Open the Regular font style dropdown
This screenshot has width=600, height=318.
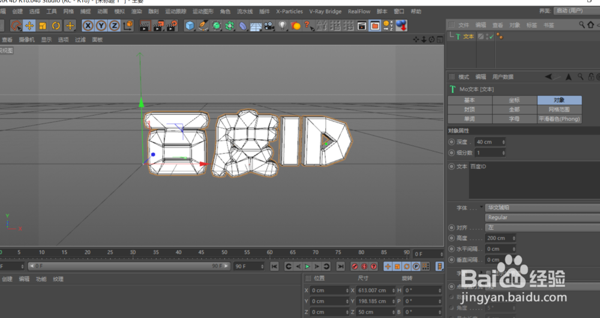(x=542, y=217)
